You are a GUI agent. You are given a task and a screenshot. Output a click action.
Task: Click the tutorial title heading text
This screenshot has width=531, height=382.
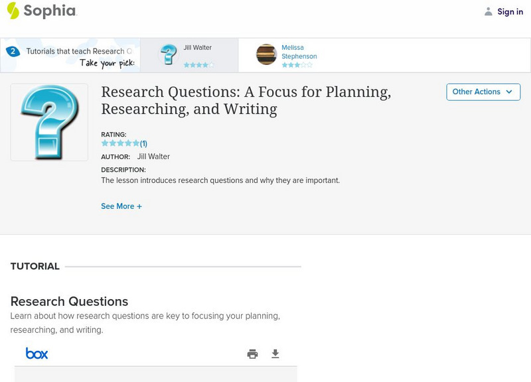(x=246, y=100)
